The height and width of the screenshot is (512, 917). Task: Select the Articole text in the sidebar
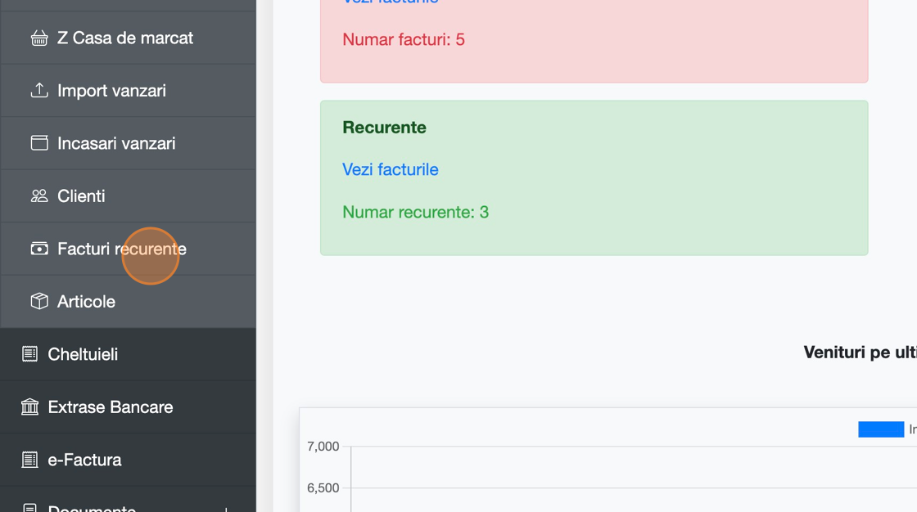86,302
